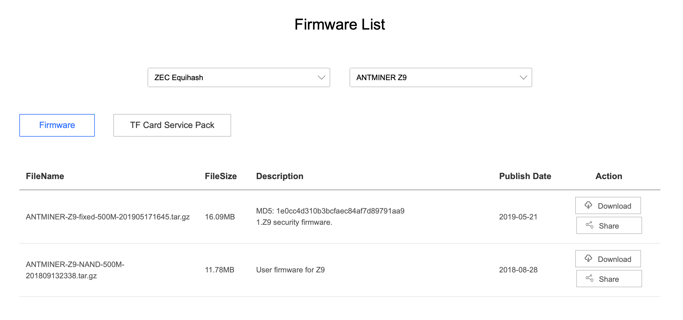Click share icon for Z9-NAND firmware row
The height and width of the screenshot is (320, 683).
pyautogui.click(x=589, y=278)
